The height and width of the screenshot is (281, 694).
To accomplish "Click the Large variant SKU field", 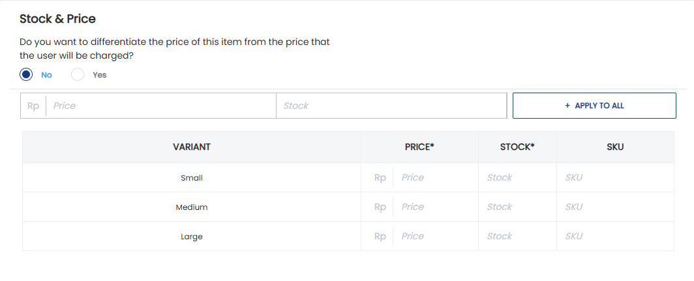I will point(615,236).
